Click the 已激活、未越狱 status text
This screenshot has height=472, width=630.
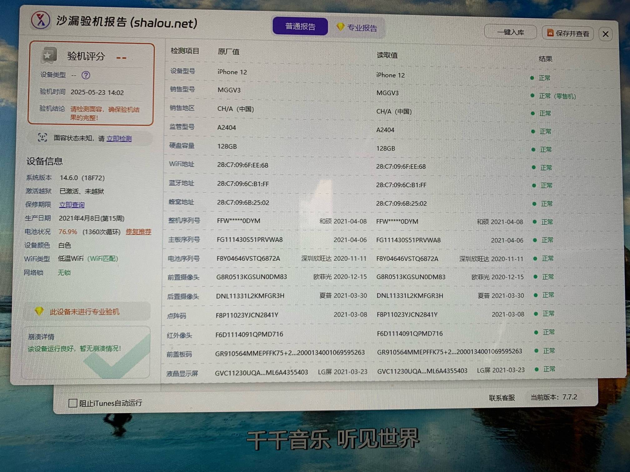coord(82,191)
